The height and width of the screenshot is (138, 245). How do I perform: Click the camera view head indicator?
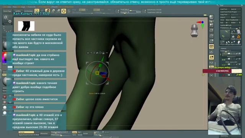(194, 31)
